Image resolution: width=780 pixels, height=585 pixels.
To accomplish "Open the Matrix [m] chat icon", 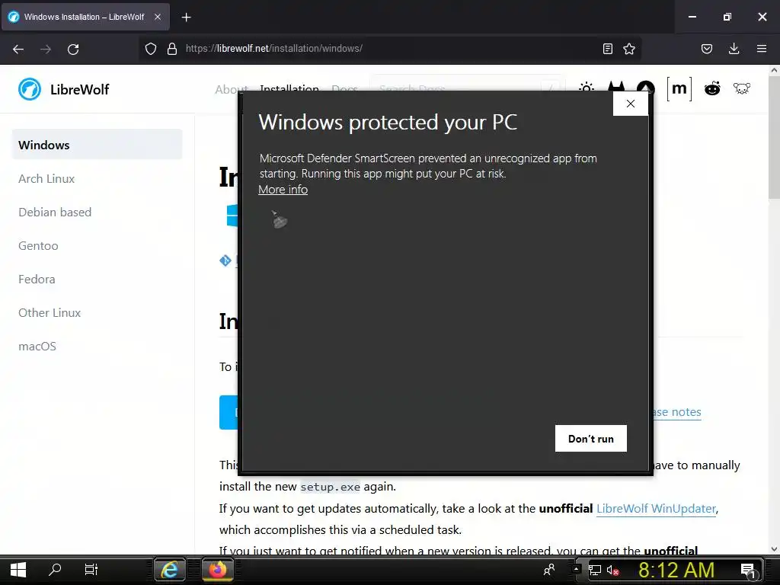I will [679, 88].
